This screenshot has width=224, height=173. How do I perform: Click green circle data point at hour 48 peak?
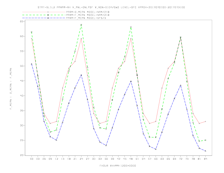click(131, 27)
